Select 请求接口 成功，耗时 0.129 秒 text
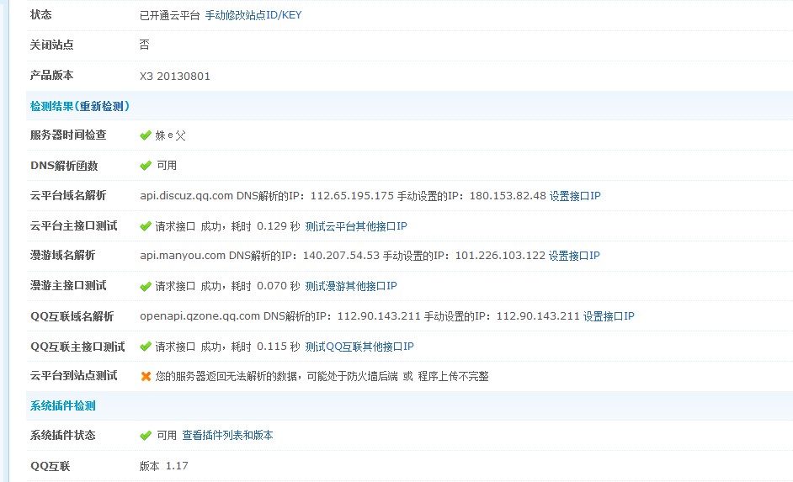The height and width of the screenshot is (482, 793). [227, 226]
